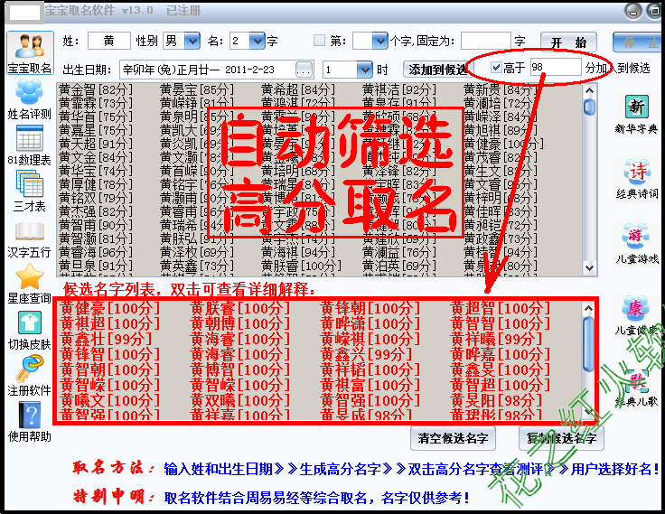This screenshot has width=665, height=514.
Task: Click up arrow of generated names scrollbar
Action: [x=589, y=90]
